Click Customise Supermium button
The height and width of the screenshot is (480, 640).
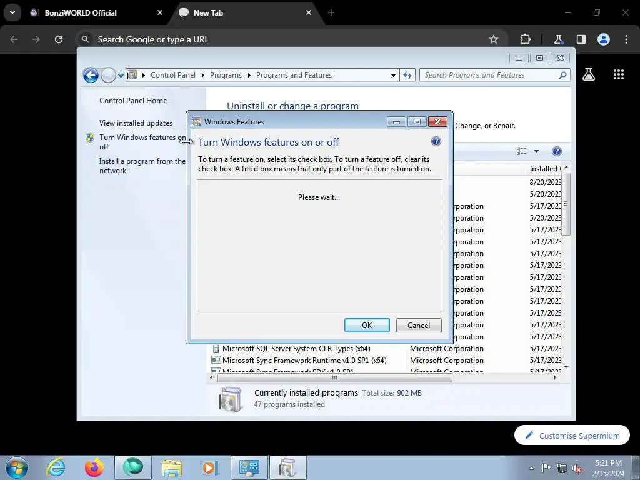(x=572, y=436)
